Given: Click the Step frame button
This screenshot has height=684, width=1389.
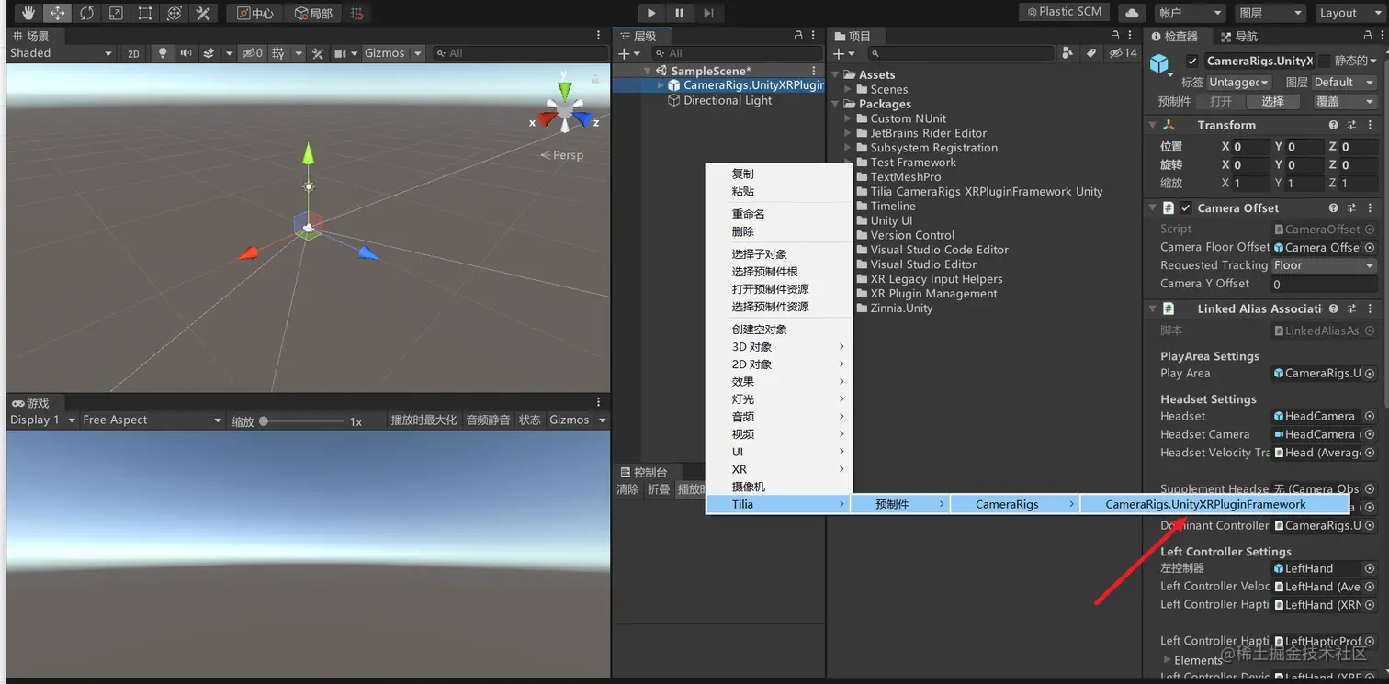Looking at the screenshot, I should tap(708, 13).
